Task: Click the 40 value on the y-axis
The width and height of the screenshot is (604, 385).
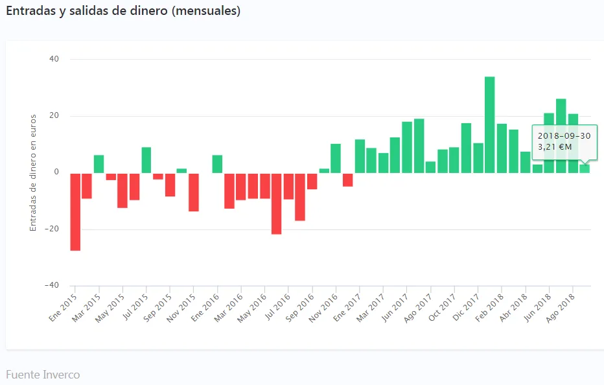Action: [54, 60]
